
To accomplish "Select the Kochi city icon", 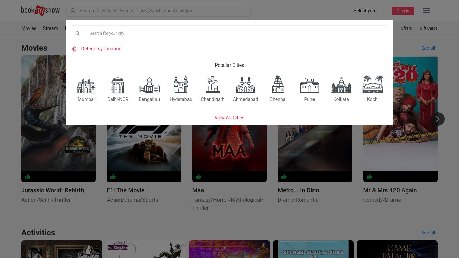I will click(373, 84).
